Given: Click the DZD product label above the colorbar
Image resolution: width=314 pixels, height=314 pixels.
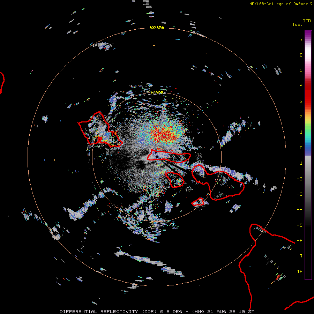Looking at the screenshot, I should (x=307, y=21).
